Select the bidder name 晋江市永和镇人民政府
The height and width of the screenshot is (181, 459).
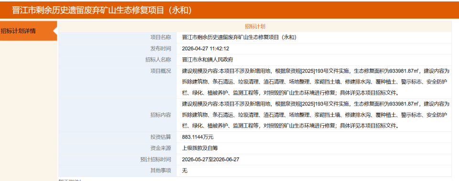pyautogui.click(x=207, y=60)
